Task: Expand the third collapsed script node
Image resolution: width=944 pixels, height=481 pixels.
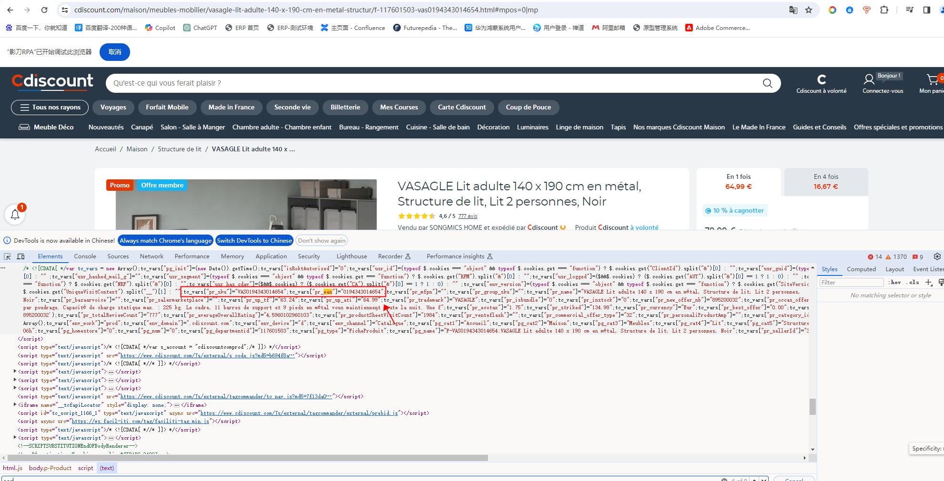Action: (x=15, y=388)
